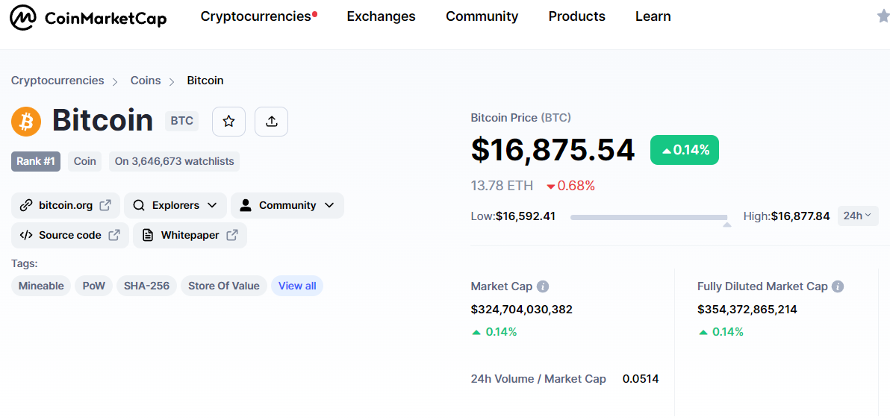
Task: Open the Exchanges menu
Action: click(381, 16)
